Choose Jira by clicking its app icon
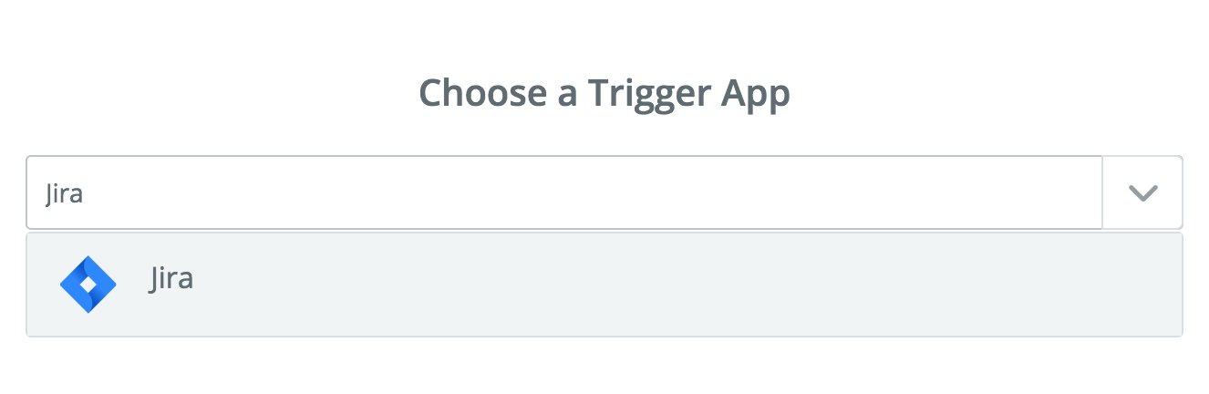This screenshot has height=394, width=1209. (x=88, y=285)
